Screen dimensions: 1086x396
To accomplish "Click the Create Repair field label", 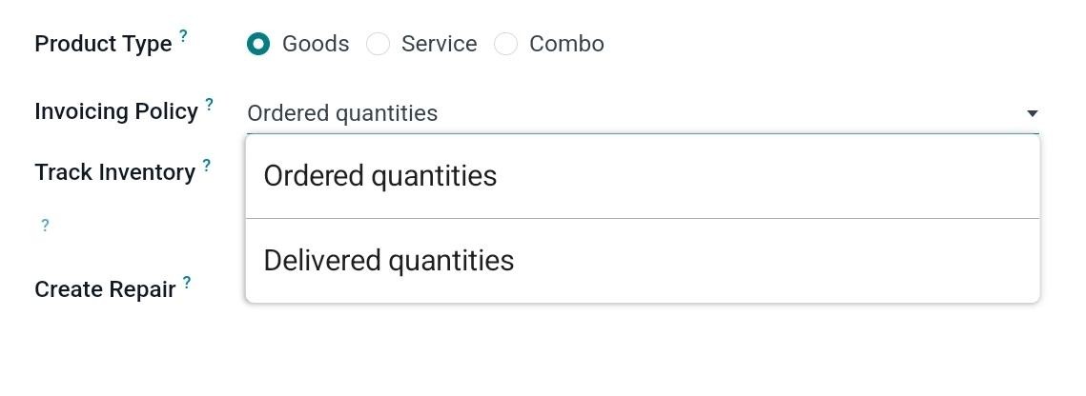I will [105, 289].
